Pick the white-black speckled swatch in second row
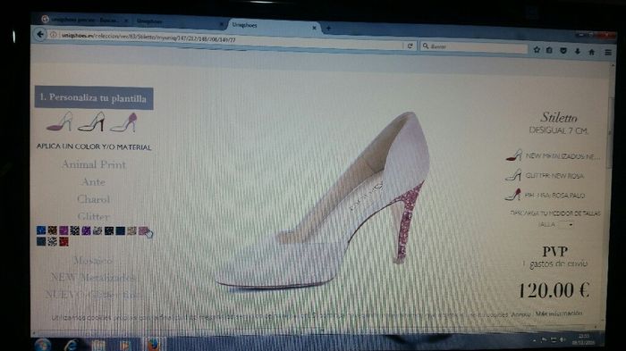This screenshot has height=351, width=626. tap(52, 241)
